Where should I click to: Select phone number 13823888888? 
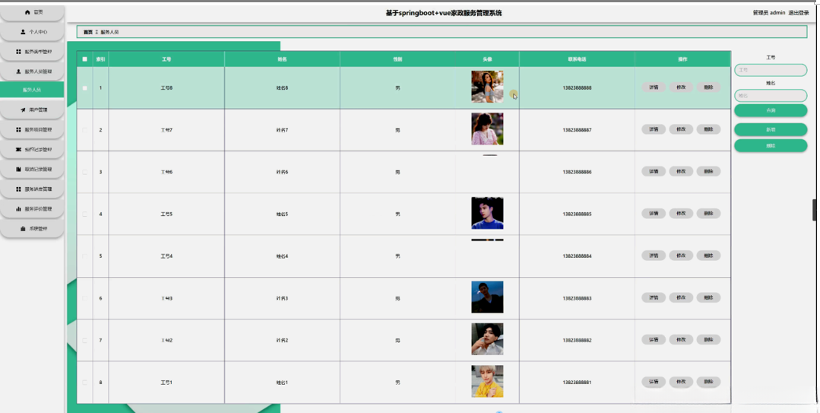click(x=578, y=88)
